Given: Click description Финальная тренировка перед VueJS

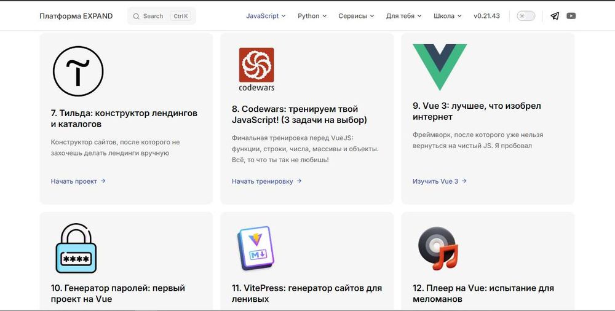Looking at the screenshot, I should click(305, 149).
